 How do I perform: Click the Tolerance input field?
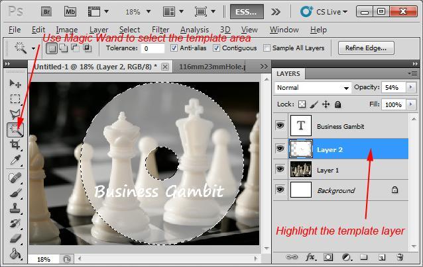coord(152,48)
